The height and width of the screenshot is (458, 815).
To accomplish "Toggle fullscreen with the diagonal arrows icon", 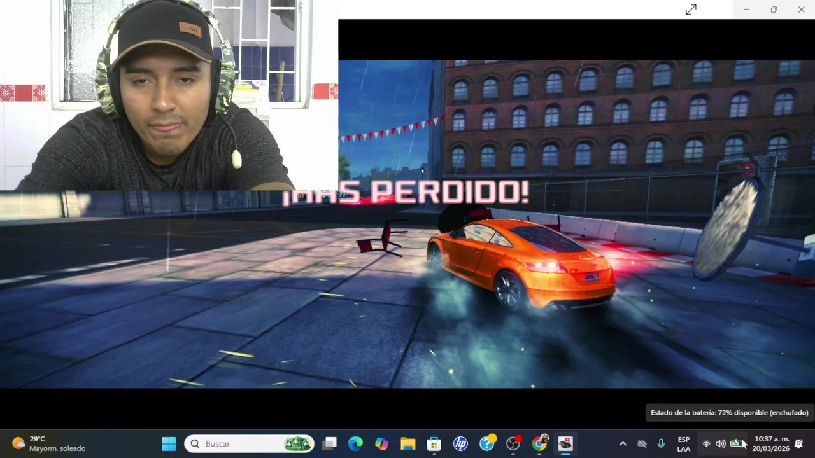I will tap(691, 10).
